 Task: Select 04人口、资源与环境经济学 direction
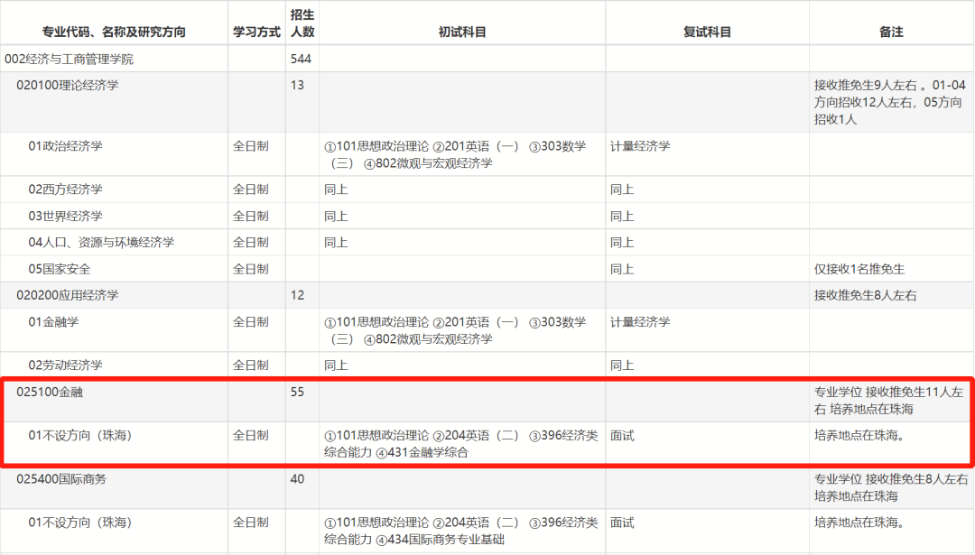[101, 243]
